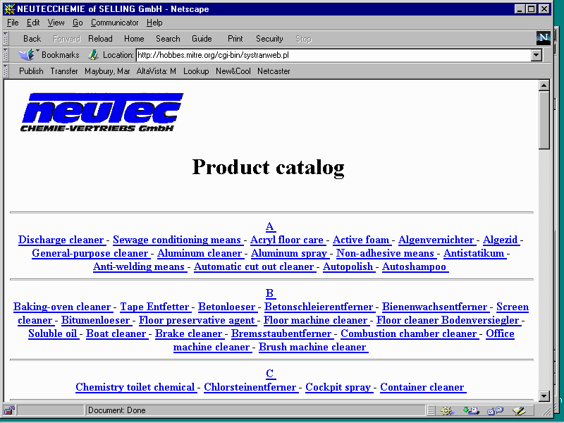Open the Cockpit spray link
This screenshot has height=423, width=564.
click(338, 387)
